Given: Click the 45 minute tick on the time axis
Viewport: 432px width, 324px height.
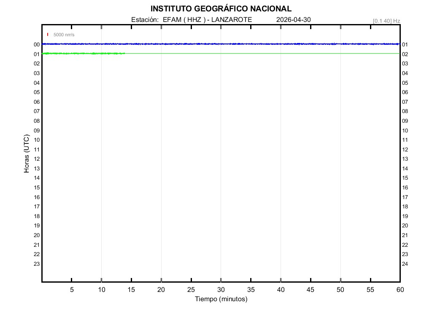Looking at the screenshot, I should (310, 289).
